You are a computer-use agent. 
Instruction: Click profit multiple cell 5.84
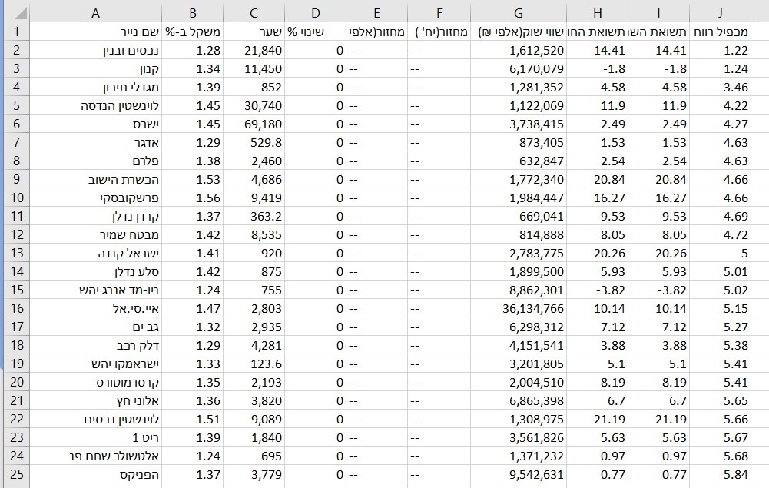(720, 474)
